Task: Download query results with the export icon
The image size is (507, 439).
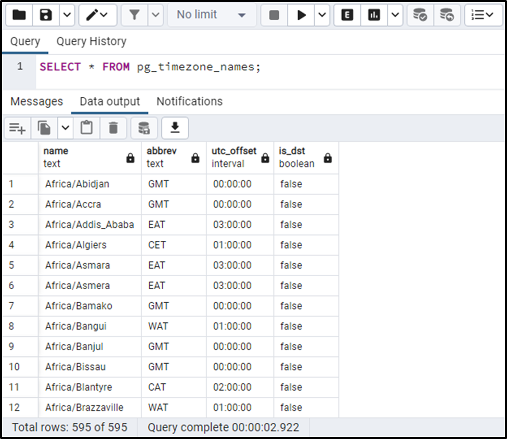Action: [175, 128]
